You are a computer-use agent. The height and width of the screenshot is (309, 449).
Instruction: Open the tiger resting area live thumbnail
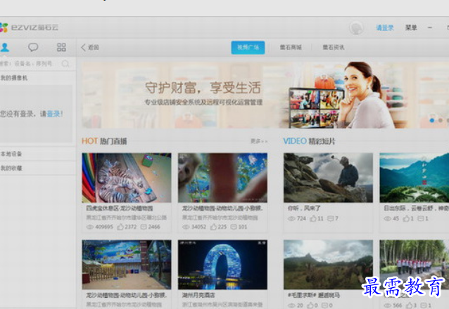[x=127, y=178]
